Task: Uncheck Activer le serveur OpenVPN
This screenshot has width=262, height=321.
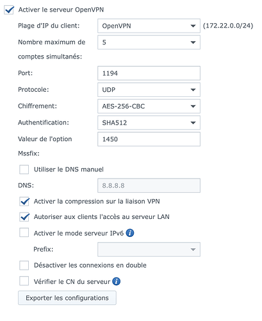Action: 9,10
